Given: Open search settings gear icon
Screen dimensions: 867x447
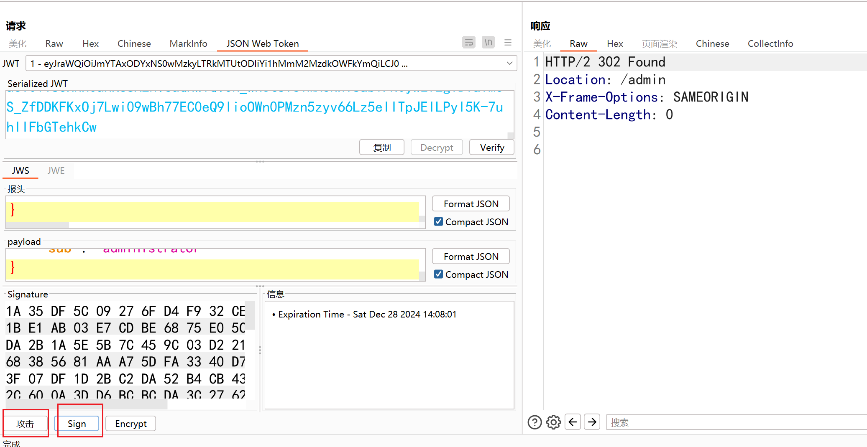Looking at the screenshot, I should (x=553, y=422).
